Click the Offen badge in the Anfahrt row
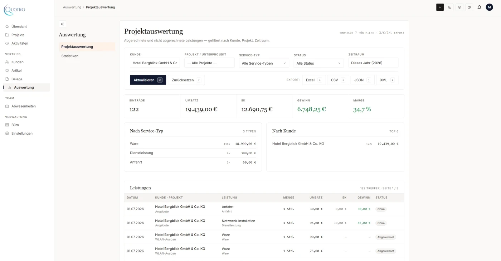The image size is (501, 261). [381, 209]
